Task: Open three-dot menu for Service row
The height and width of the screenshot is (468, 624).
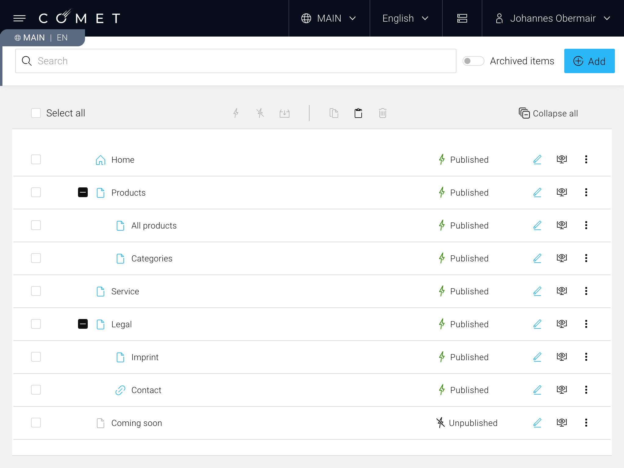Action: (586, 291)
